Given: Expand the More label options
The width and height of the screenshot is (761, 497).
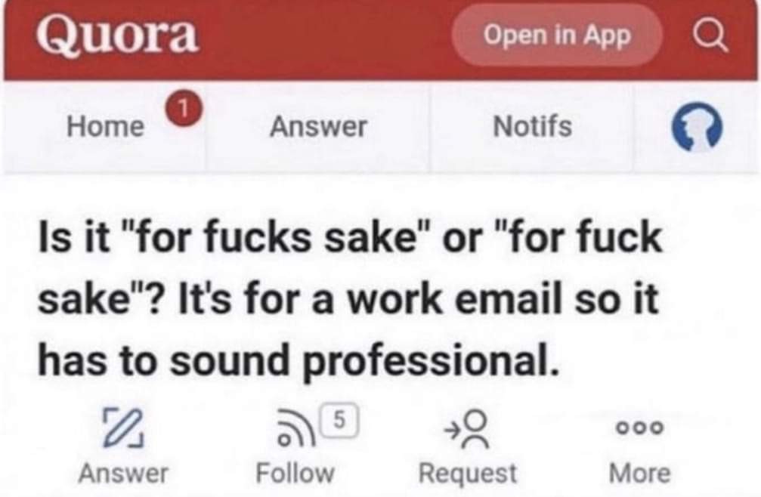Looking at the screenshot, I should tap(639, 474).
